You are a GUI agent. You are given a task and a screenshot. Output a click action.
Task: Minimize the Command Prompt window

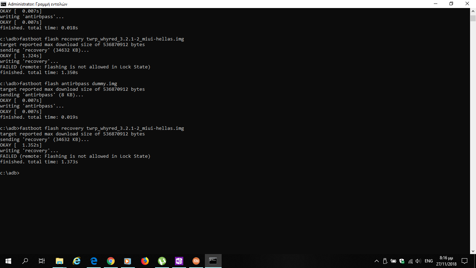tap(436, 4)
